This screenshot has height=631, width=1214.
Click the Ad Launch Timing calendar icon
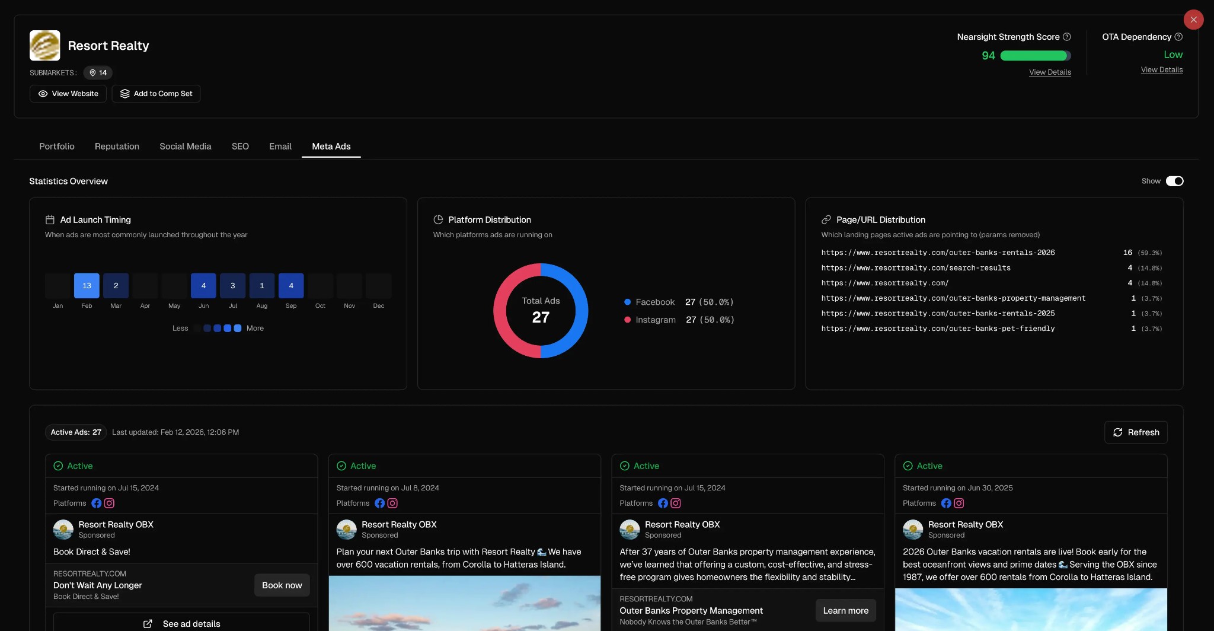click(x=51, y=219)
